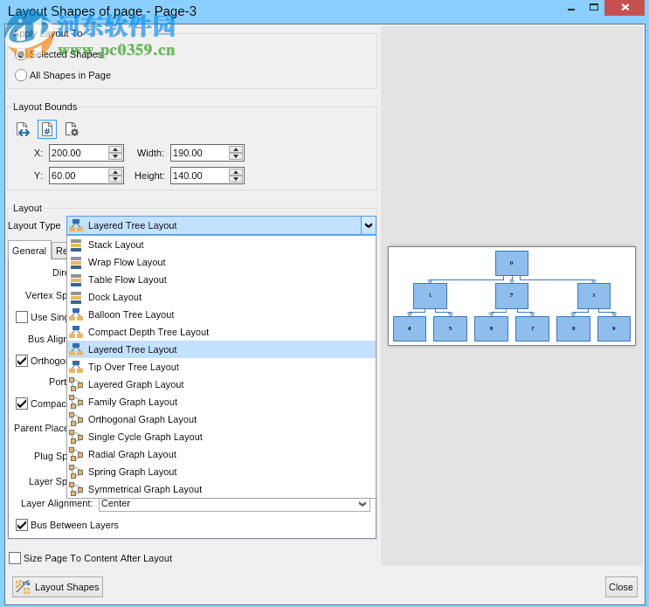The width and height of the screenshot is (649, 607).
Task: Select Spring Graph Layout option
Action: click(132, 472)
